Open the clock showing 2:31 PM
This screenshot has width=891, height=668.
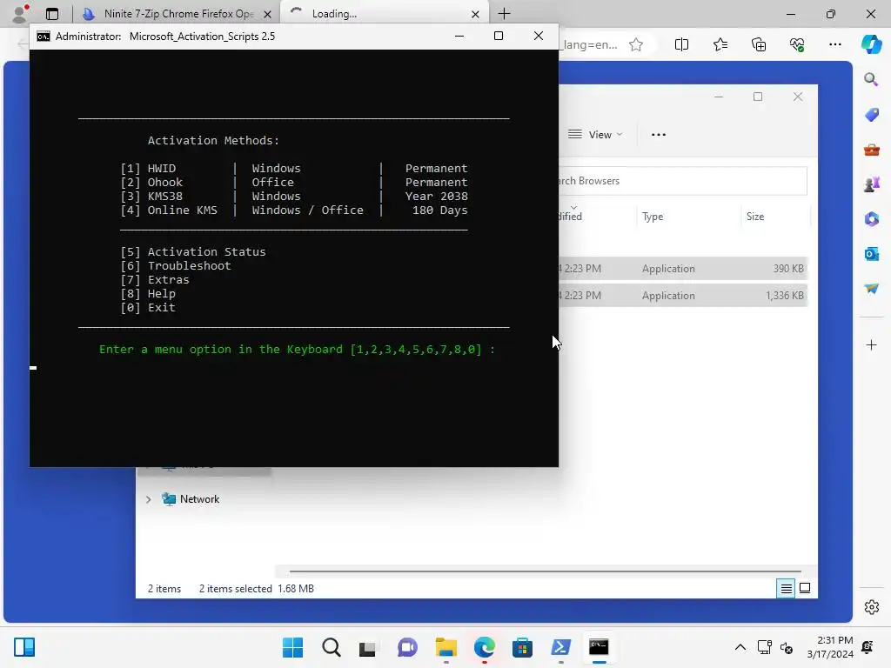tap(830, 647)
